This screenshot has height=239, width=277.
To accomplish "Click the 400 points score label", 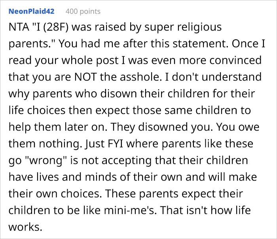I will pos(82,11).
